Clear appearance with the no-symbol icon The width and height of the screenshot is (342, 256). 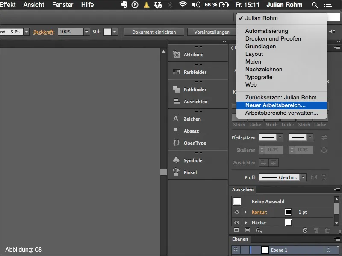pos(305,230)
